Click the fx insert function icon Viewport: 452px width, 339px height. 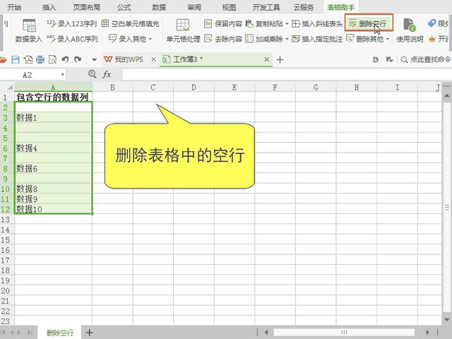coord(107,75)
